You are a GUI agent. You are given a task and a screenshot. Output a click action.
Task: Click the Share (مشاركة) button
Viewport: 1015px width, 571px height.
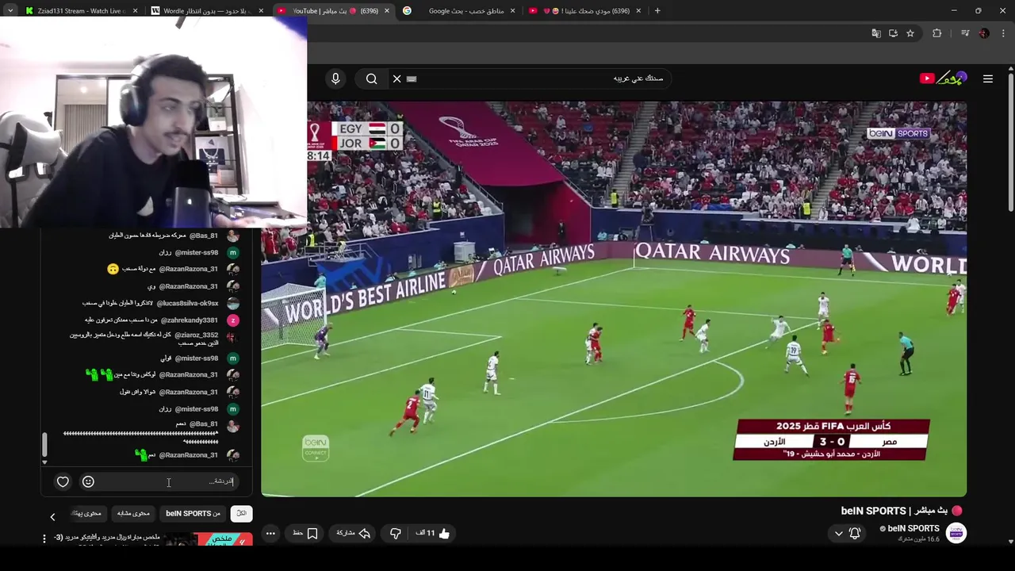(x=354, y=534)
